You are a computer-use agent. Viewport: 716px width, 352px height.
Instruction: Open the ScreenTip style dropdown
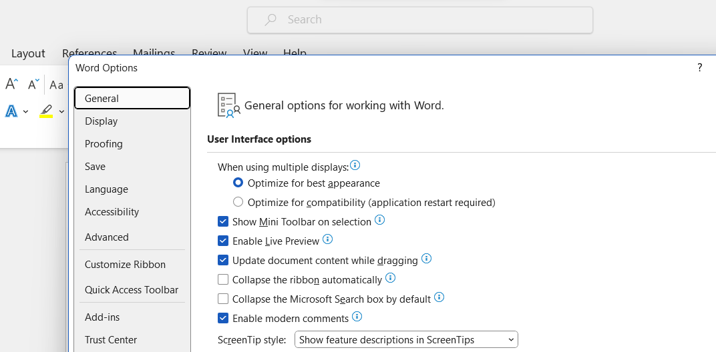pyautogui.click(x=406, y=339)
